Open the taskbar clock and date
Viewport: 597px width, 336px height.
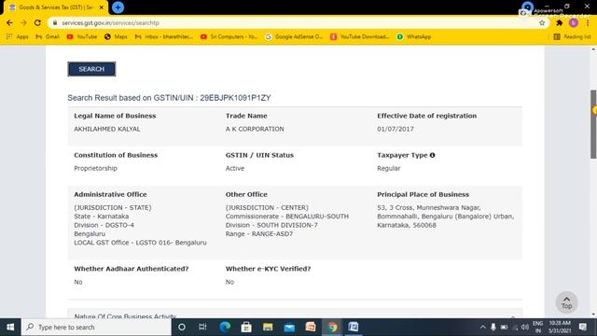(560, 327)
